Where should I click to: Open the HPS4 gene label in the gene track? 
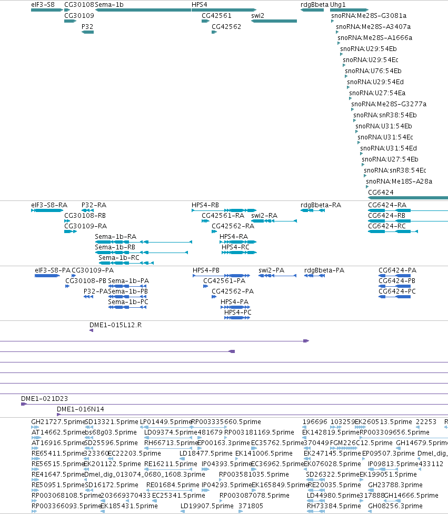(200, 5)
